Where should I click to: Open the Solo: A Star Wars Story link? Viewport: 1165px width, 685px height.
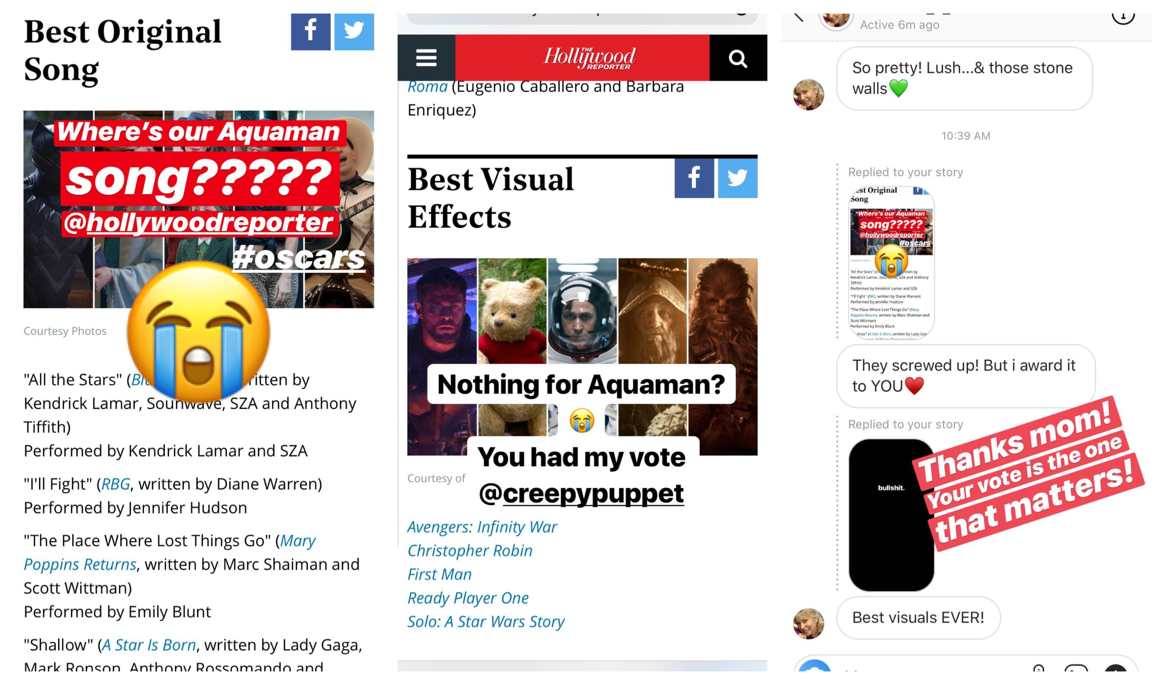(486, 621)
